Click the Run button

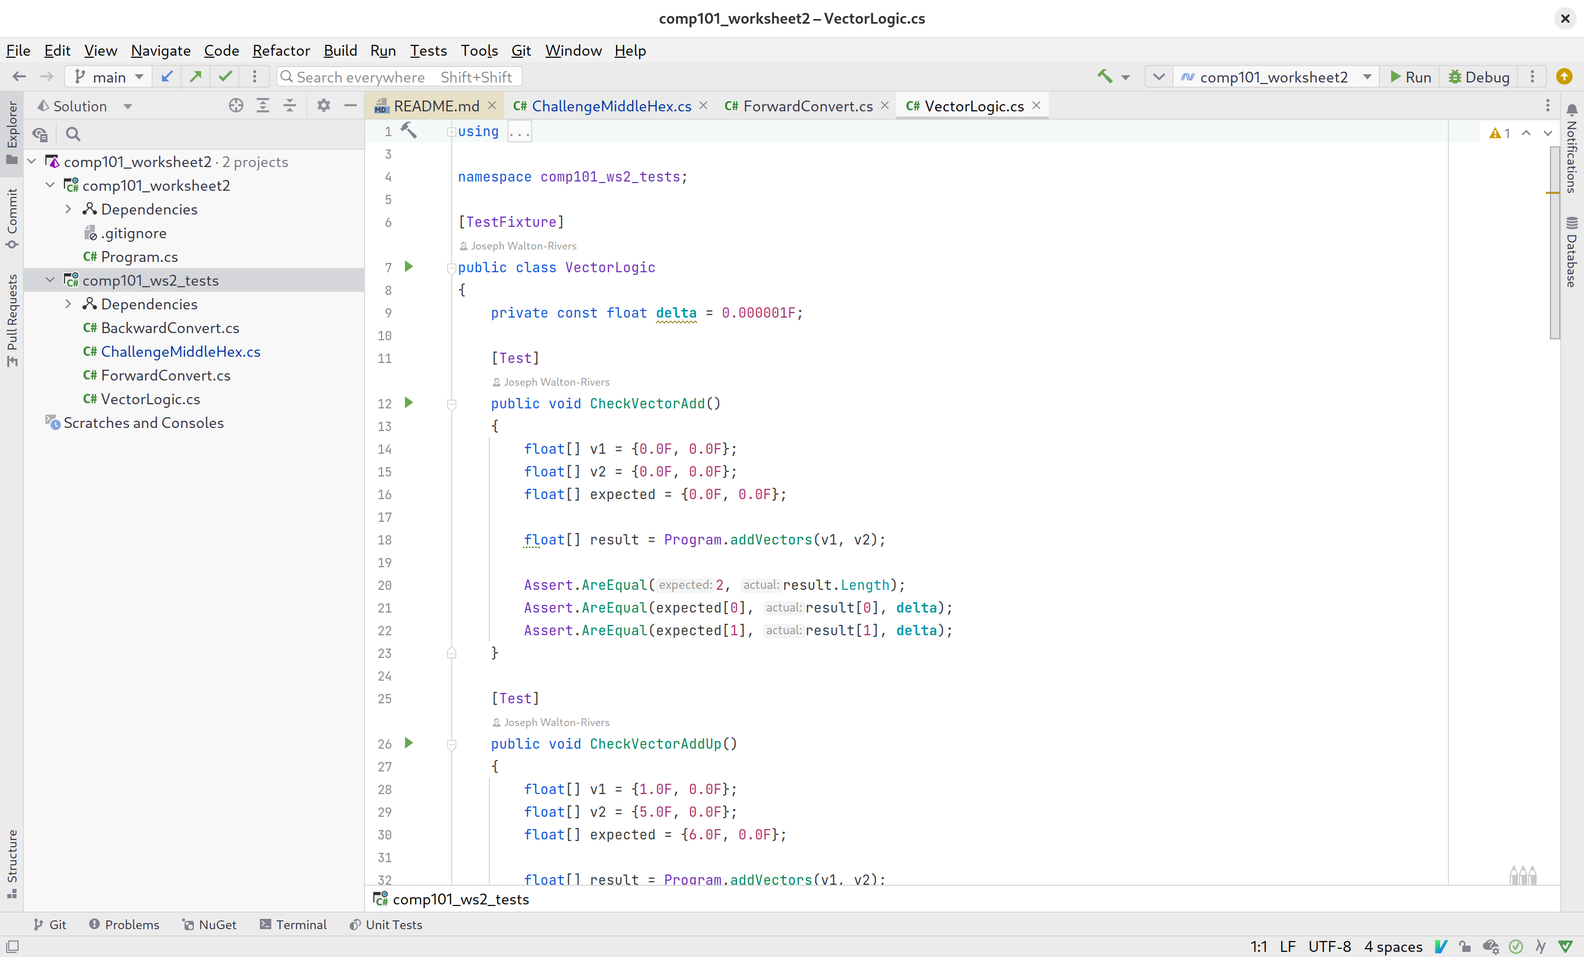(1410, 76)
